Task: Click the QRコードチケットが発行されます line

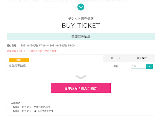Action: click(x=31, y=107)
